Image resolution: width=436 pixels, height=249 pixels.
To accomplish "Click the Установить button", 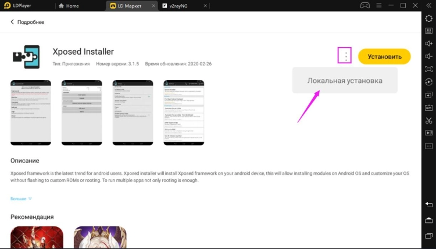I will [384, 56].
